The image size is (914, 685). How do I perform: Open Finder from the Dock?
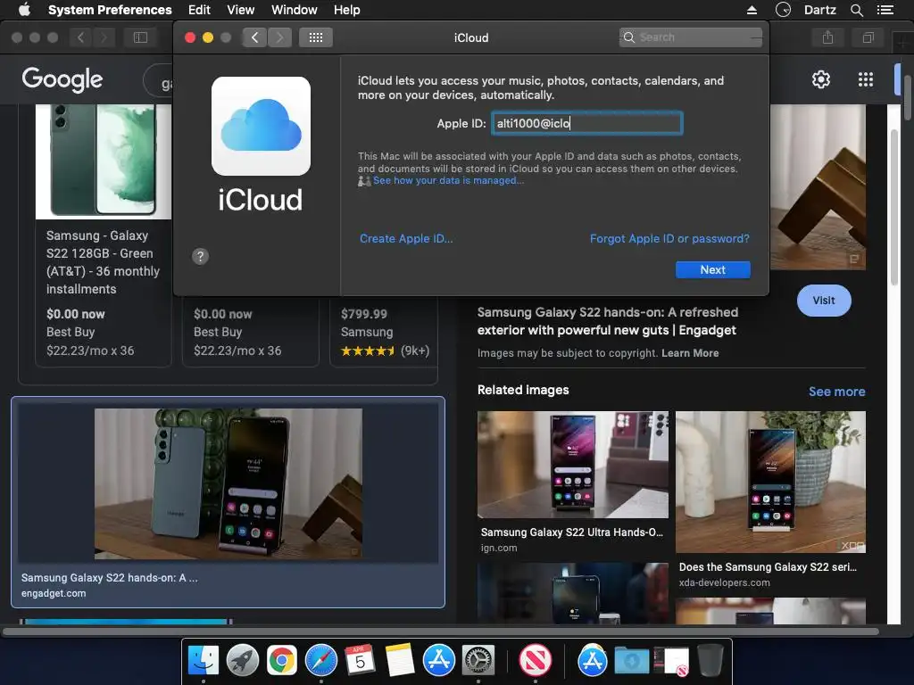203,661
